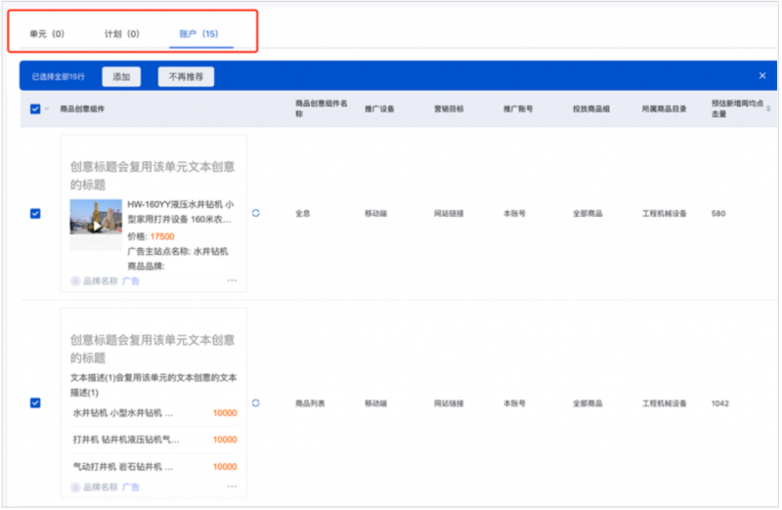This screenshot has width=782, height=510.
Task: Click the HW-160YY液压水井钻机 product title
Action: tap(181, 212)
